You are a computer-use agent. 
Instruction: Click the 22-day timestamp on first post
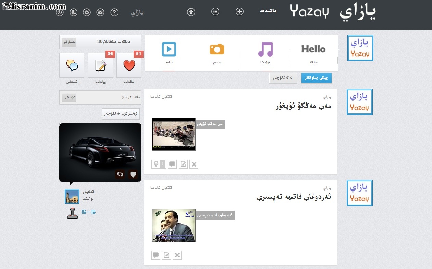coord(161,97)
